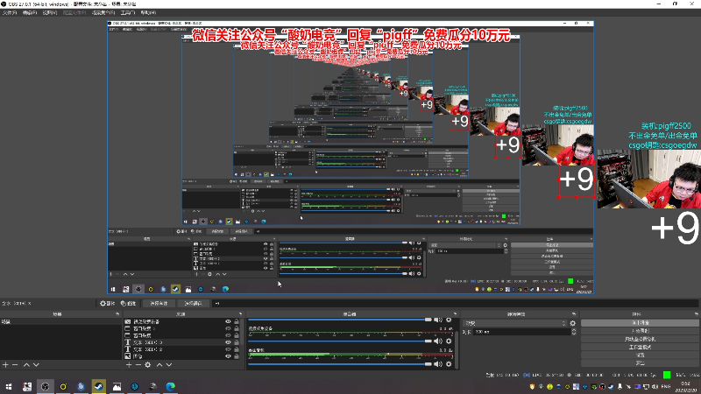Open the 文件(F) menu
This screenshot has width=701, height=394.
[x=10, y=13]
